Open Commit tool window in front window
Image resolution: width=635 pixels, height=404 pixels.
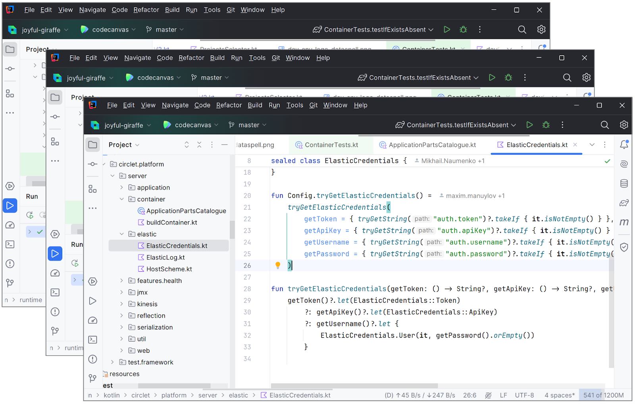tap(92, 164)
